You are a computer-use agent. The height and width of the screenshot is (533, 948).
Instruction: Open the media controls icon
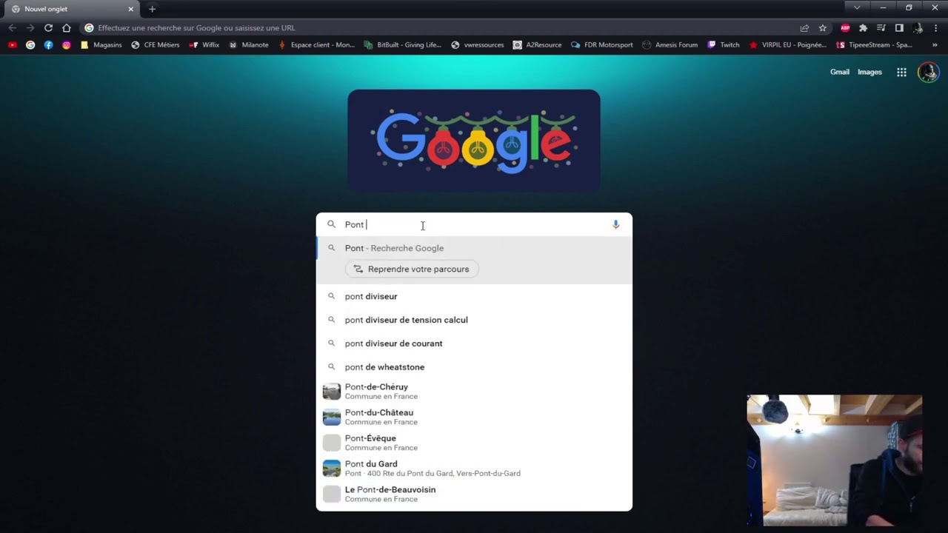(881, 28)
